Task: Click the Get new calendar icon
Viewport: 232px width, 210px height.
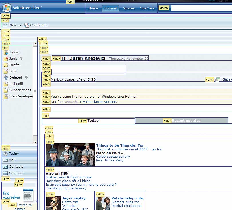Action: (x=218, y=80)
